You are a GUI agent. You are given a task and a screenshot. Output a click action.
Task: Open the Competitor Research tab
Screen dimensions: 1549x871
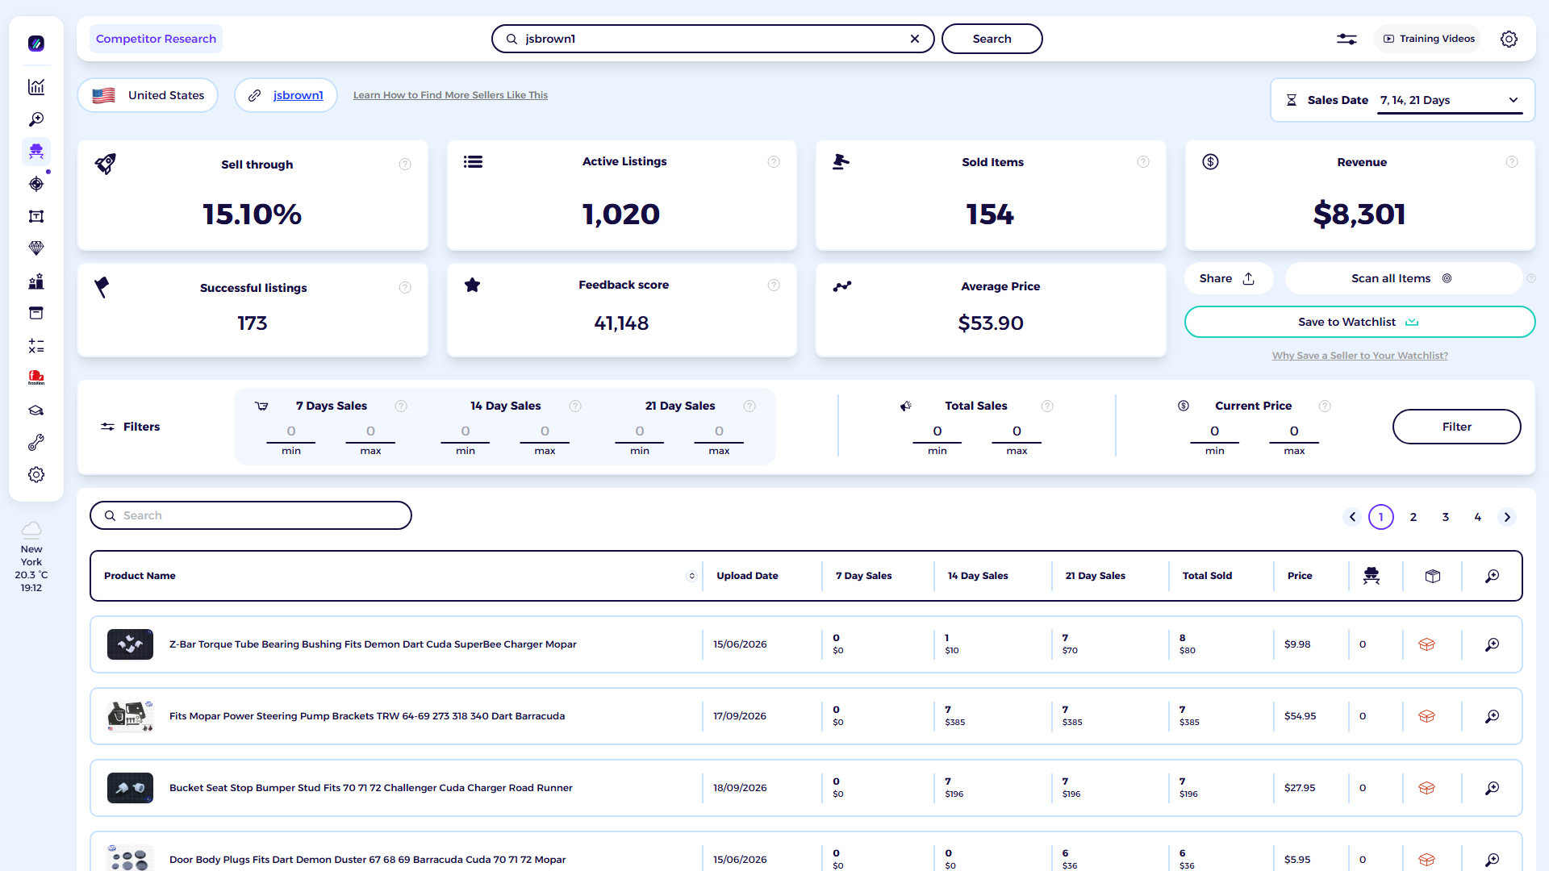point(156,39)
